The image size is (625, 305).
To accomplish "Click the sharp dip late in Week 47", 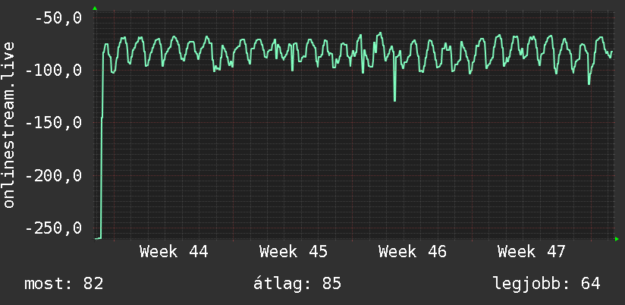I will [x=589, y=83].
